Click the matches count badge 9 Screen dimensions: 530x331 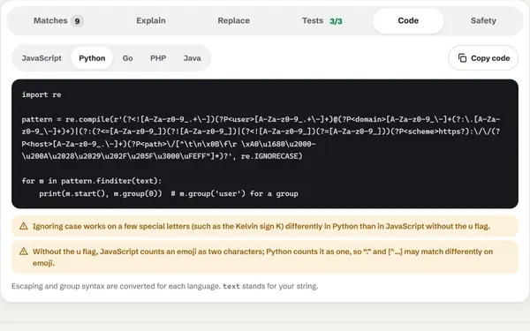[x=77, y=21]
